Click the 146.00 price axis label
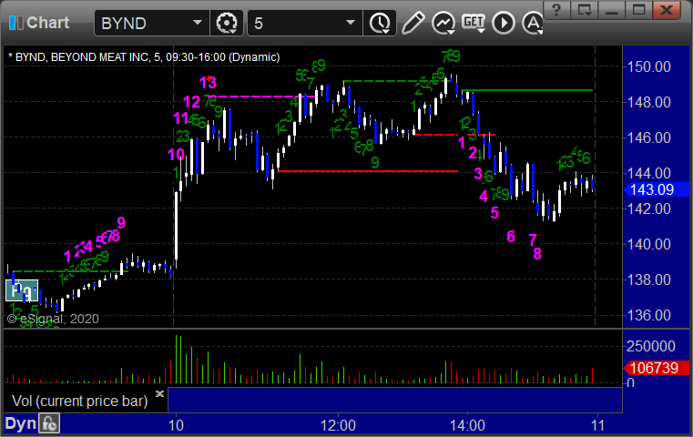This screenshot has width=693, height=437. [x=648, y=137]
